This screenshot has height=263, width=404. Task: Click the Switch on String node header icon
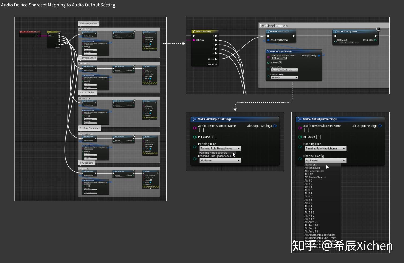coord(194,31)
